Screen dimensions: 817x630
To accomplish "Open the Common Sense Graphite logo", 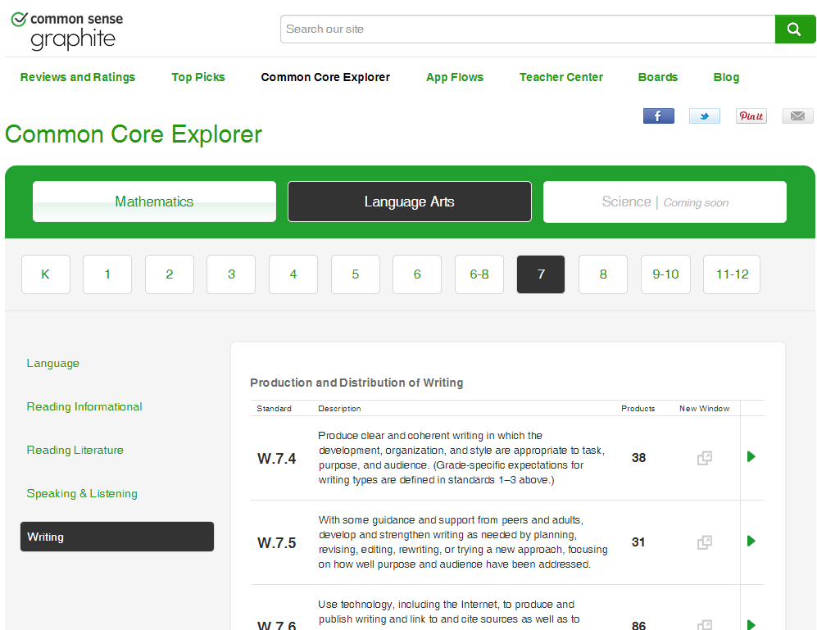I will coord(67,31).
